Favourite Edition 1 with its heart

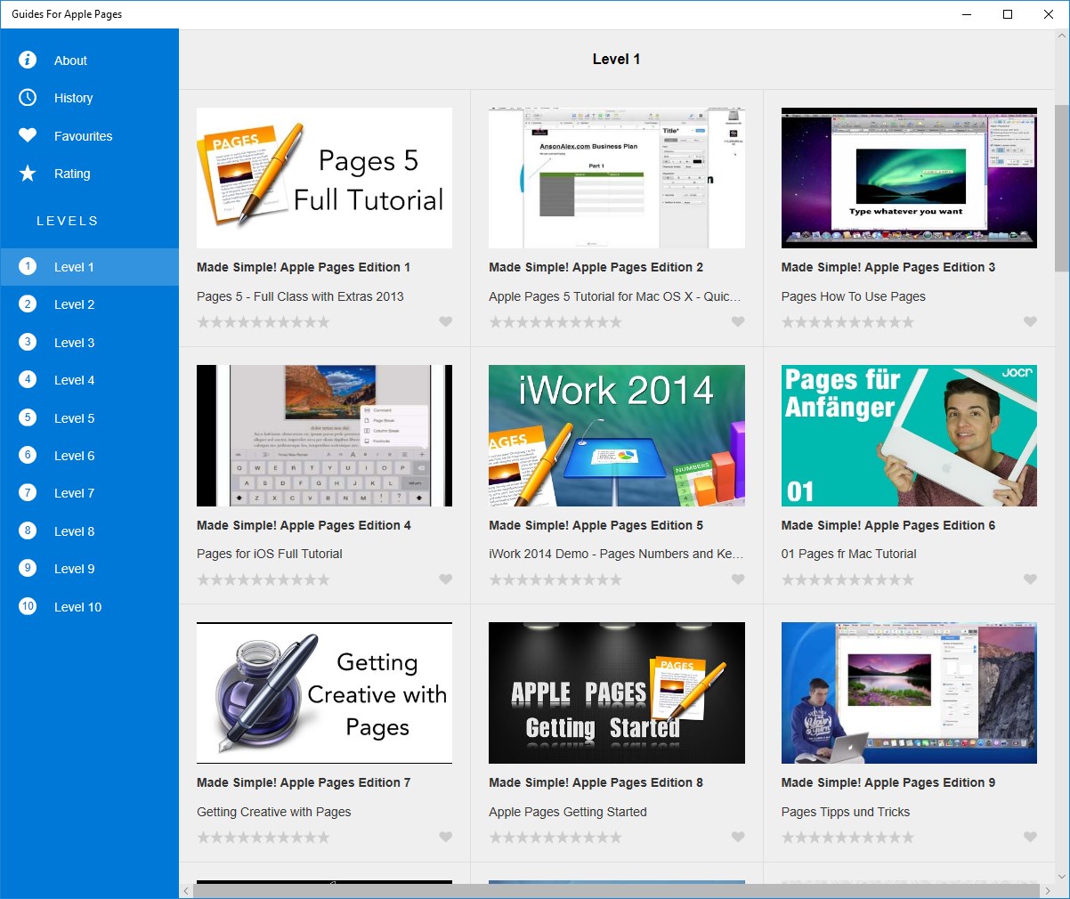446,322
